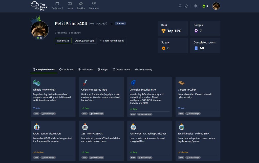
Task: Open the Careers in Cyber title
Action: (x=187, y=90)
